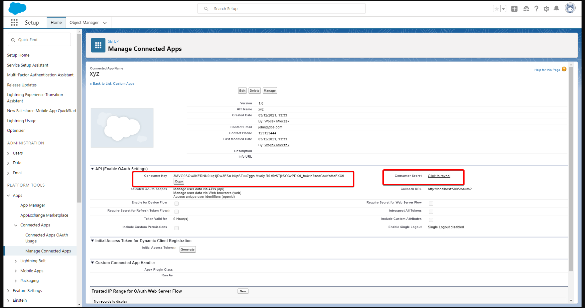This screenshot has width=585, height=308.
Task: Open the Trailhead guidance icon
Action: tap(526, 9)
